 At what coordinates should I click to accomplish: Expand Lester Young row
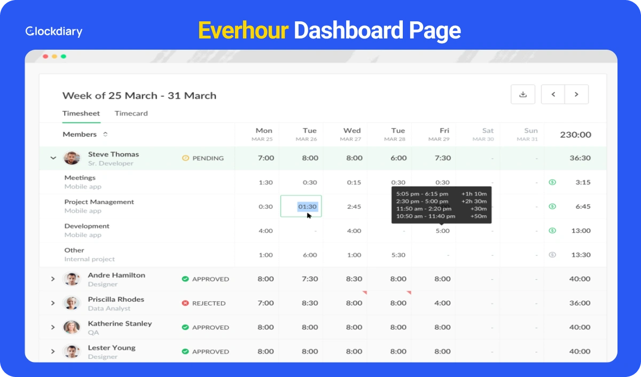pos(53,351)
